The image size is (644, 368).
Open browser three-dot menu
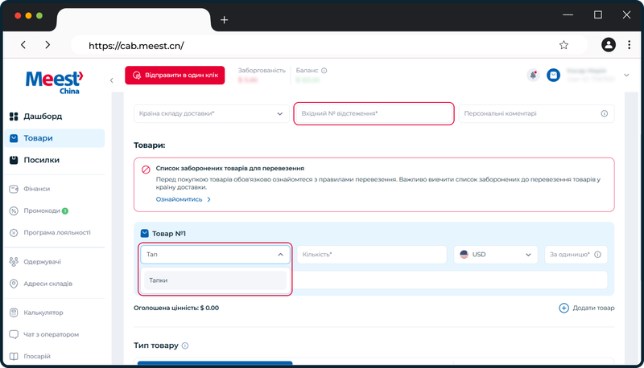(x=629, y=45)
